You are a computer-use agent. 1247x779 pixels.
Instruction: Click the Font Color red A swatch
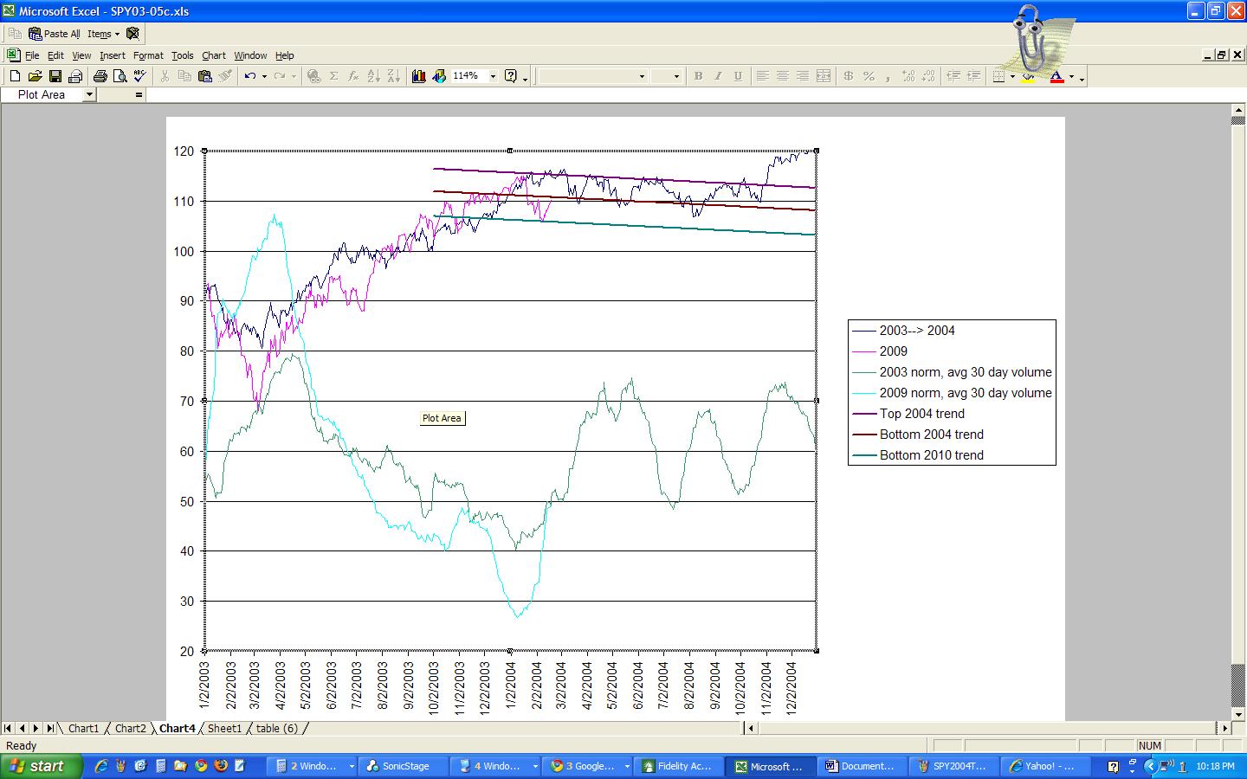(1056, 76)
